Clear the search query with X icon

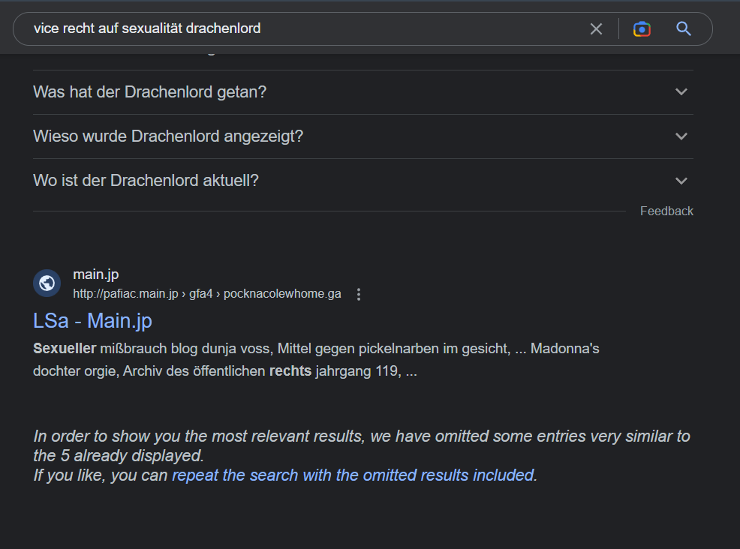pyautogui.click(x=596, y=28)
